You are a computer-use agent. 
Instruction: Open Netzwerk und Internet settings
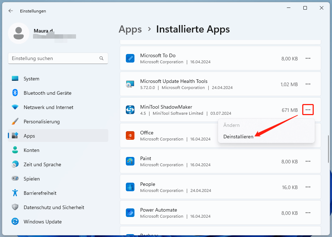[x=58, y=107]
